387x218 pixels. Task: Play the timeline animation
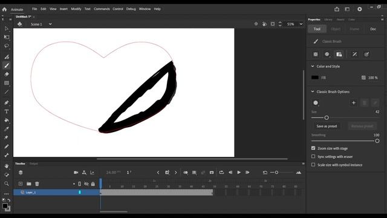point(239,172)
